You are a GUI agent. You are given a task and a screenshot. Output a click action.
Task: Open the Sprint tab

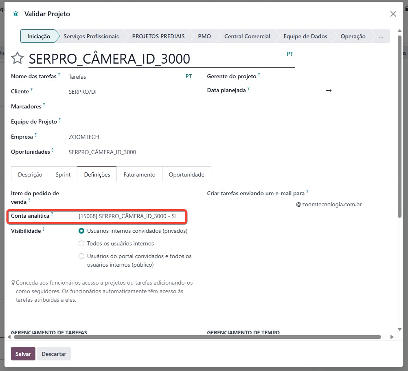pos(63,174)
